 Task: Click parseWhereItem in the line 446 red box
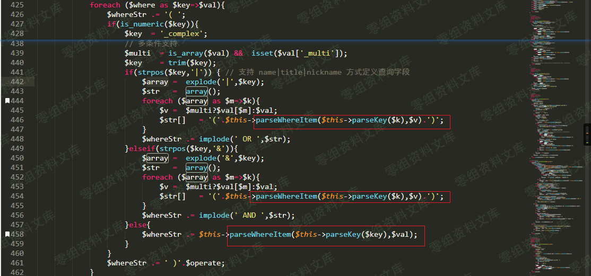[x=286, y=120]
